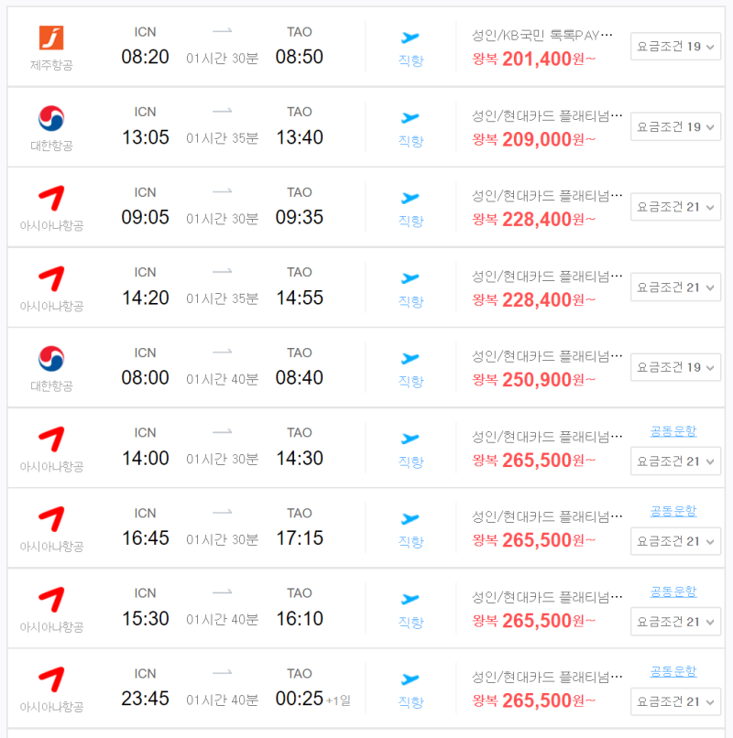Expand 요금조건 21 dropdown on the 09:05 Asiana flight
Viewport: 733px width, 738px height.
tap(675, 207)
